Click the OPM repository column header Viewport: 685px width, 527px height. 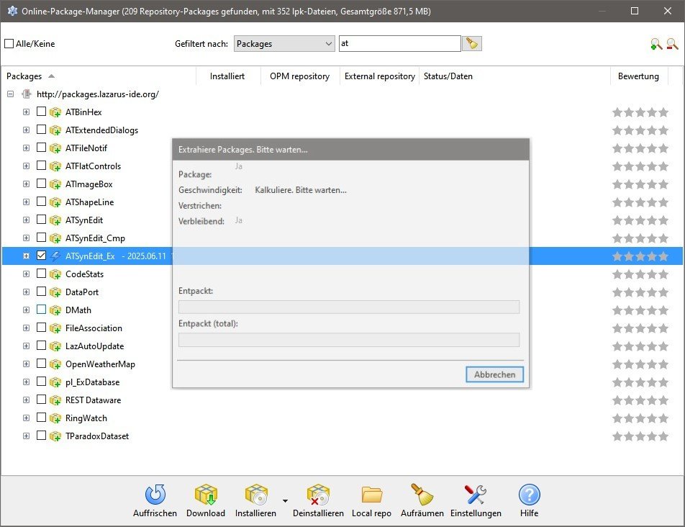point(299,76)
